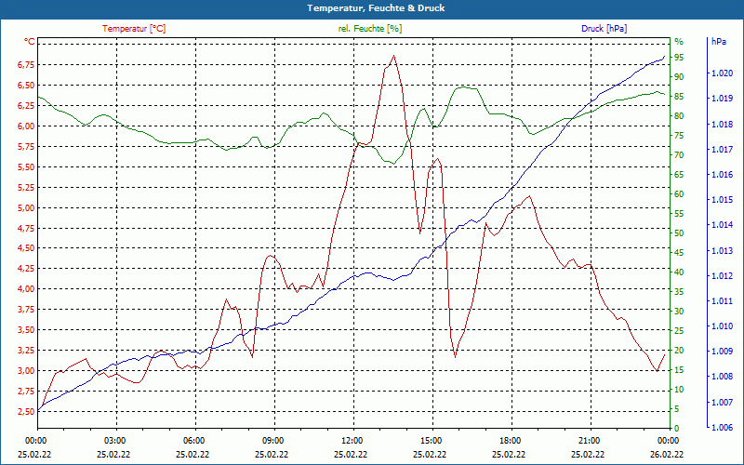This screenshot has width=744, height=465.
Task: Click the 1.013 pressure axis value
Action: point(723,250)
